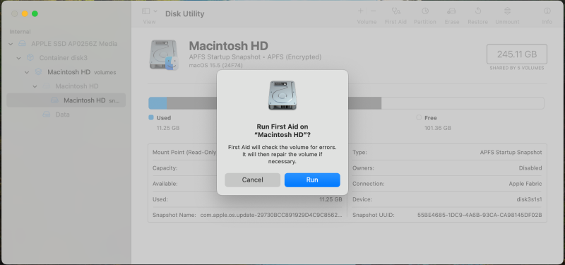Click the Run First Aid dialog heading
Image resolution: width=565 pixels, height=265 pixels.
tap(282, 131)
